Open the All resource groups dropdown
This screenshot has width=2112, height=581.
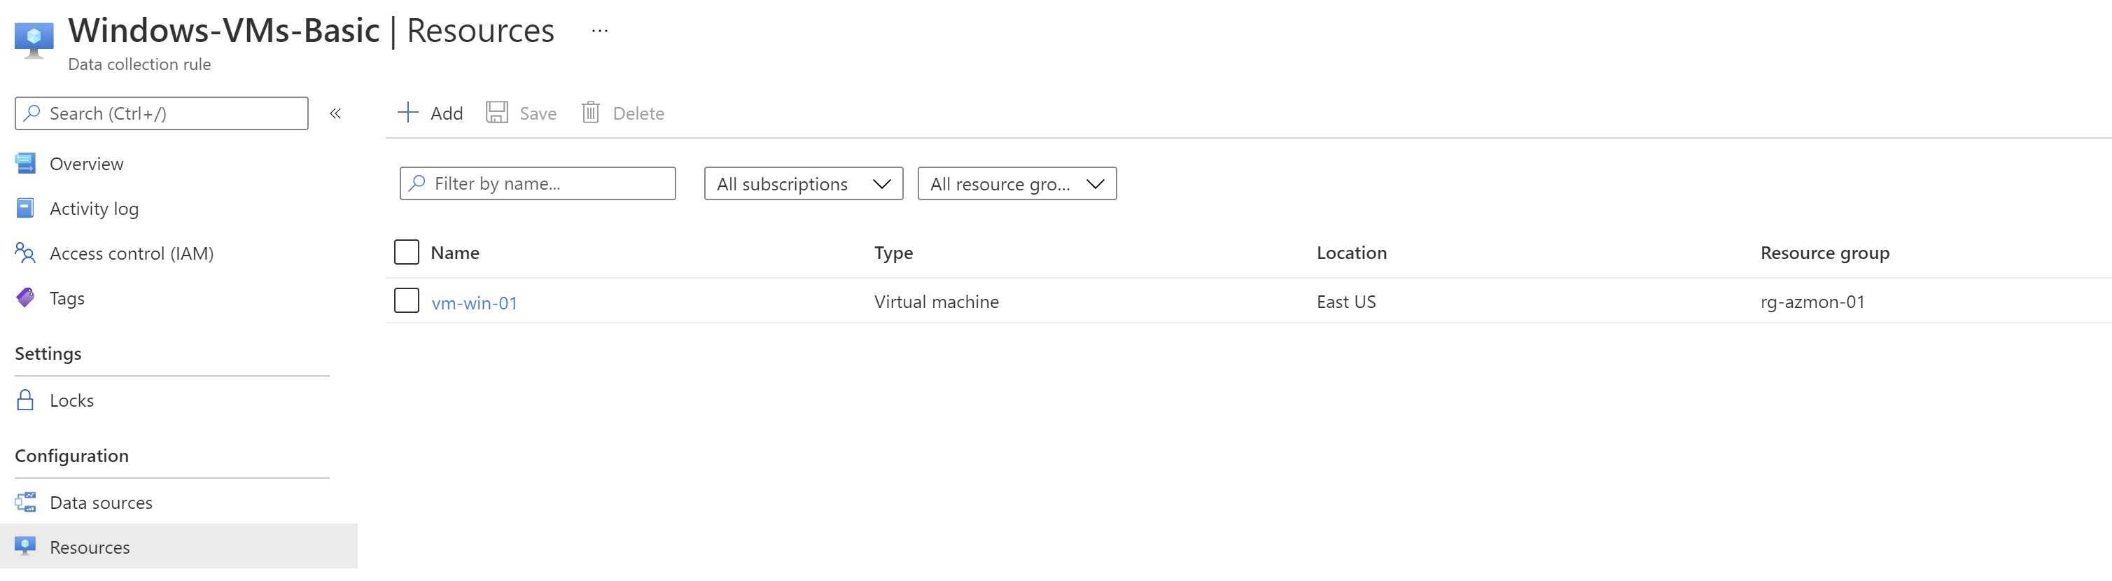coord(1016,183)
